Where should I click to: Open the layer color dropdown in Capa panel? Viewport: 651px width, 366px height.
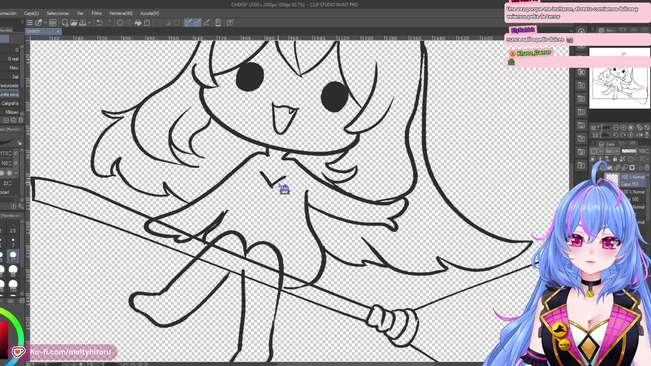(597, 151)
